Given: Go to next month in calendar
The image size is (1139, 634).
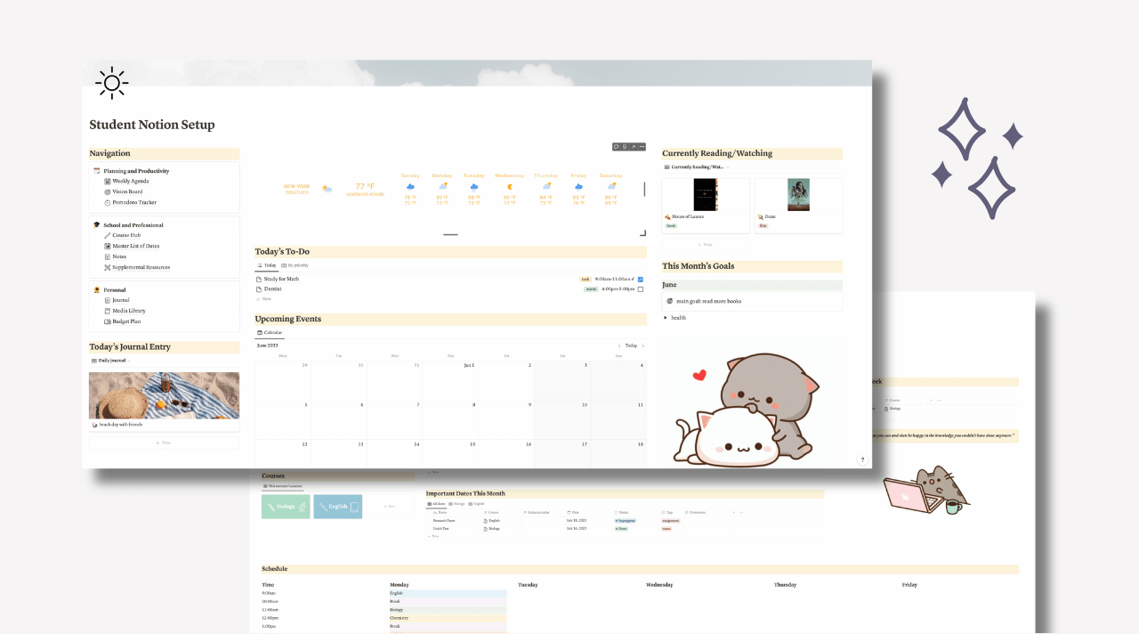Looking at the screenshot, I should point(642,345).
